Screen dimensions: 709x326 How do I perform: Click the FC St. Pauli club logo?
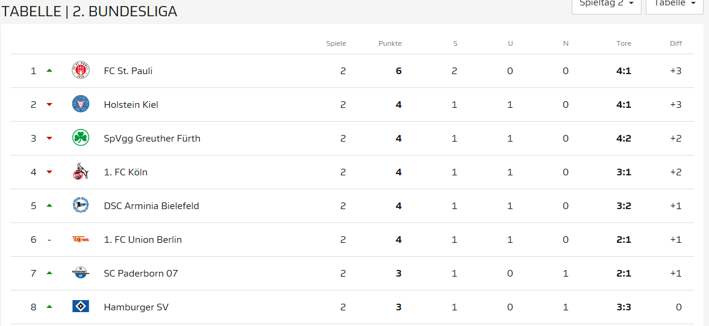pyautogui.click(x=80, y=71)
